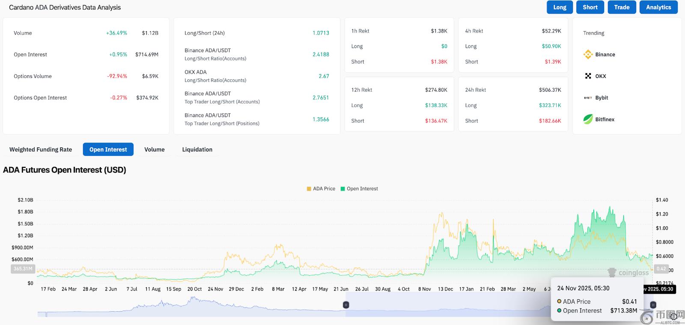Click the 365.31M open interest axis marker
Image resolution: width=685 pixels, height=325 pixels.
pyautogui.click(x=23, y=269)
